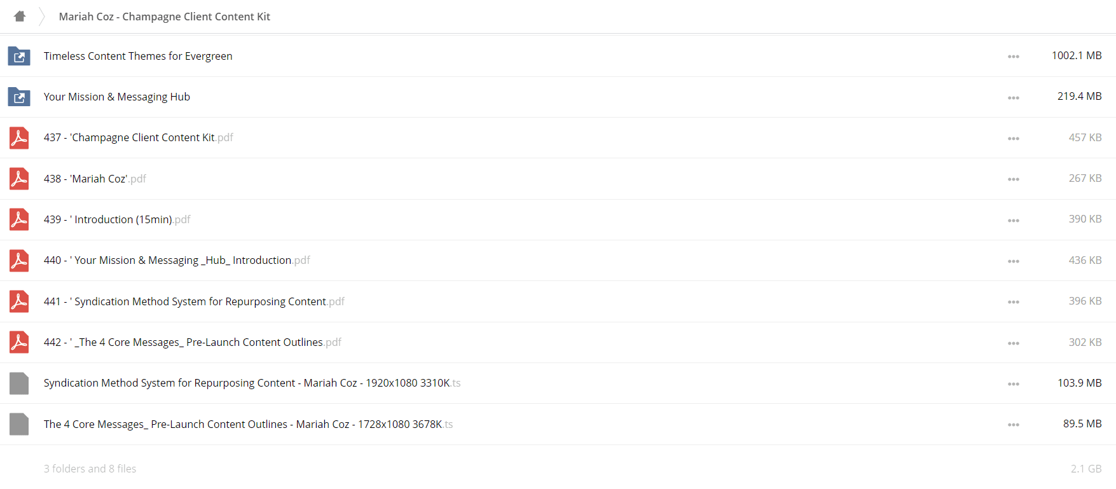Open 440 Your Mission & Messaging Hub Introduction pdf
This screenshot has height=489, width=1116.
pos(177,260)
